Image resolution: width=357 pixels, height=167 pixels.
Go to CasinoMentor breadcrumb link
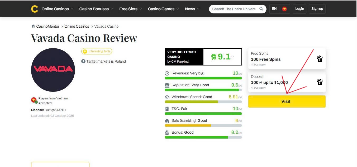point(47,26)
